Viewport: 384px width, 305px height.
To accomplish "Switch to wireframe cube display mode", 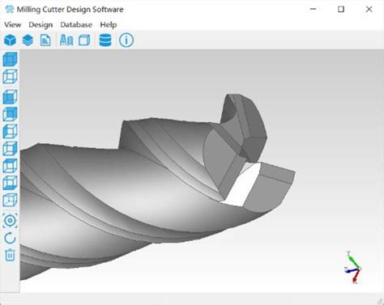I will point(11,77).
